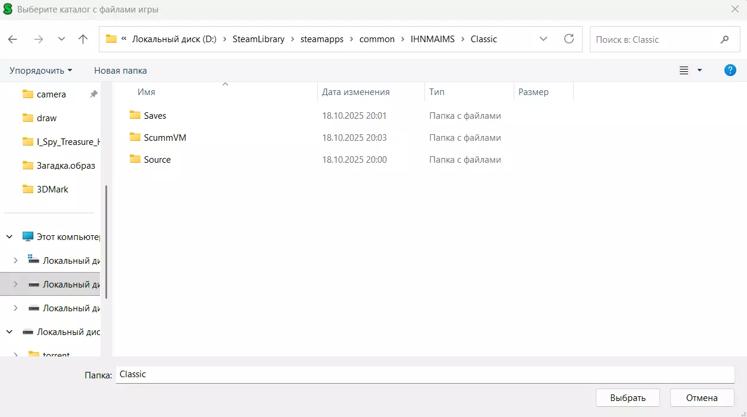This screenshot has width=747, height=417.
Task: Click the Source folder icon
Action: [x=135, y=159]
